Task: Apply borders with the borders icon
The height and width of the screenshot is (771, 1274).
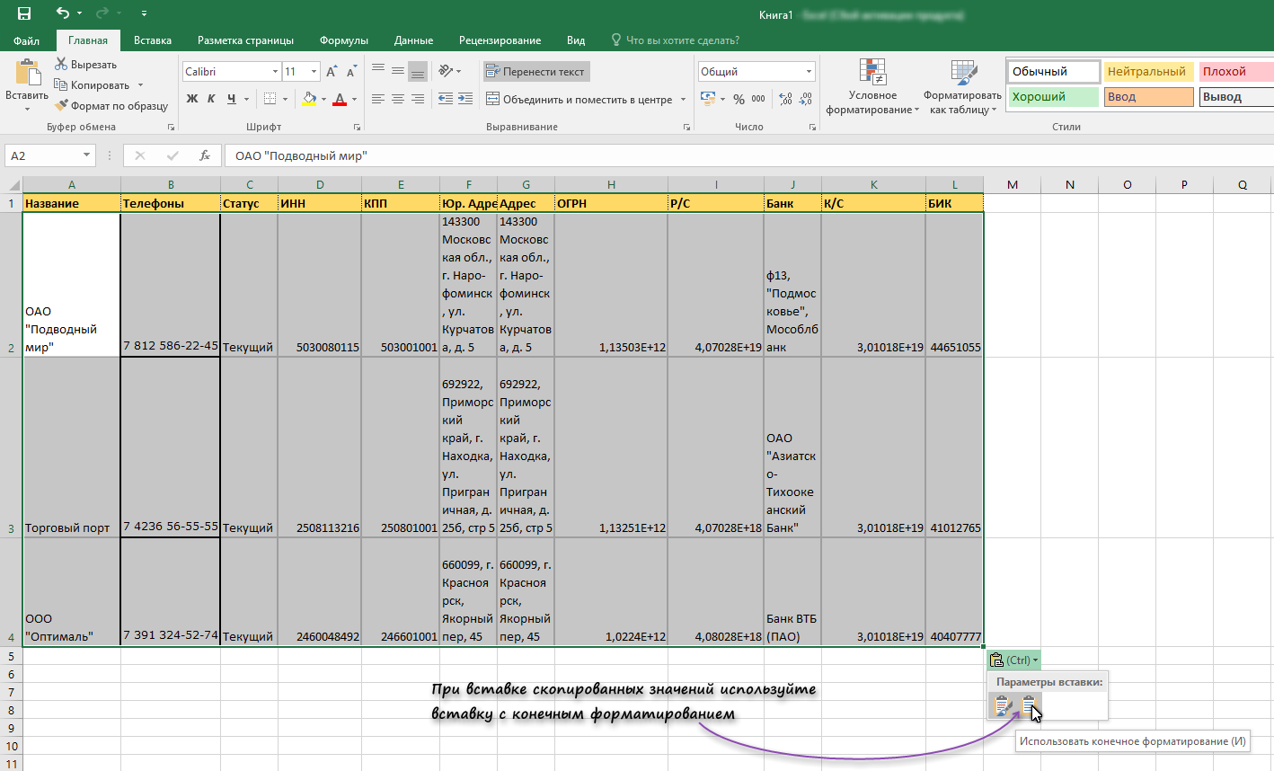Action: [x=270, y=99]
